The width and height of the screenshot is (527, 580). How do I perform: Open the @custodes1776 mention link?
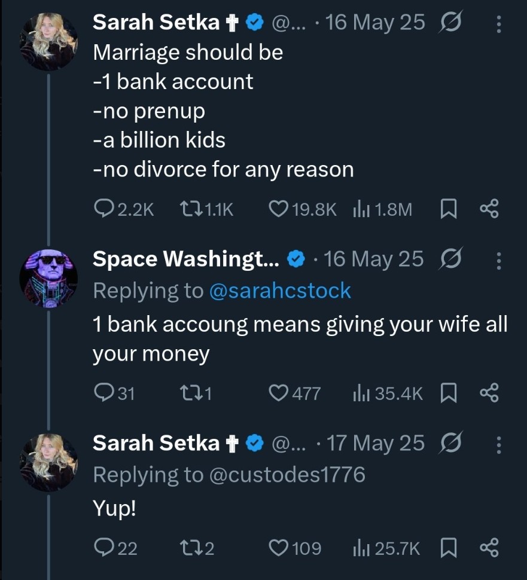click(x=287, y=474)
